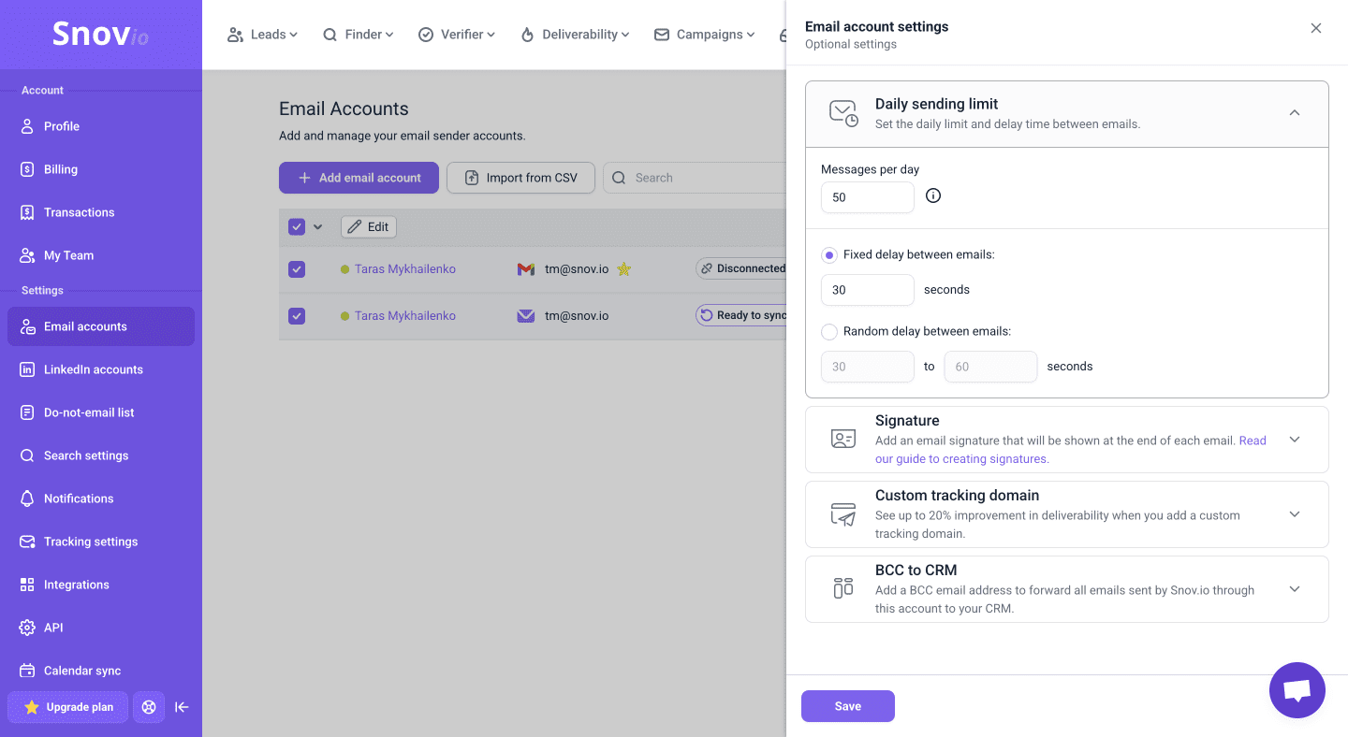Click the collapse sidebar arrow icon
1348x737 pixels.
(182, 707)
